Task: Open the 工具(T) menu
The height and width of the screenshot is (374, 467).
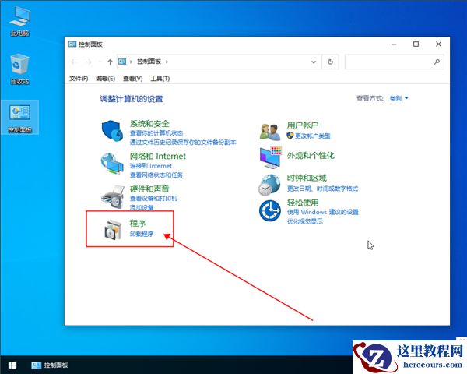Action: pyautogui.click(x=160, y=79)
